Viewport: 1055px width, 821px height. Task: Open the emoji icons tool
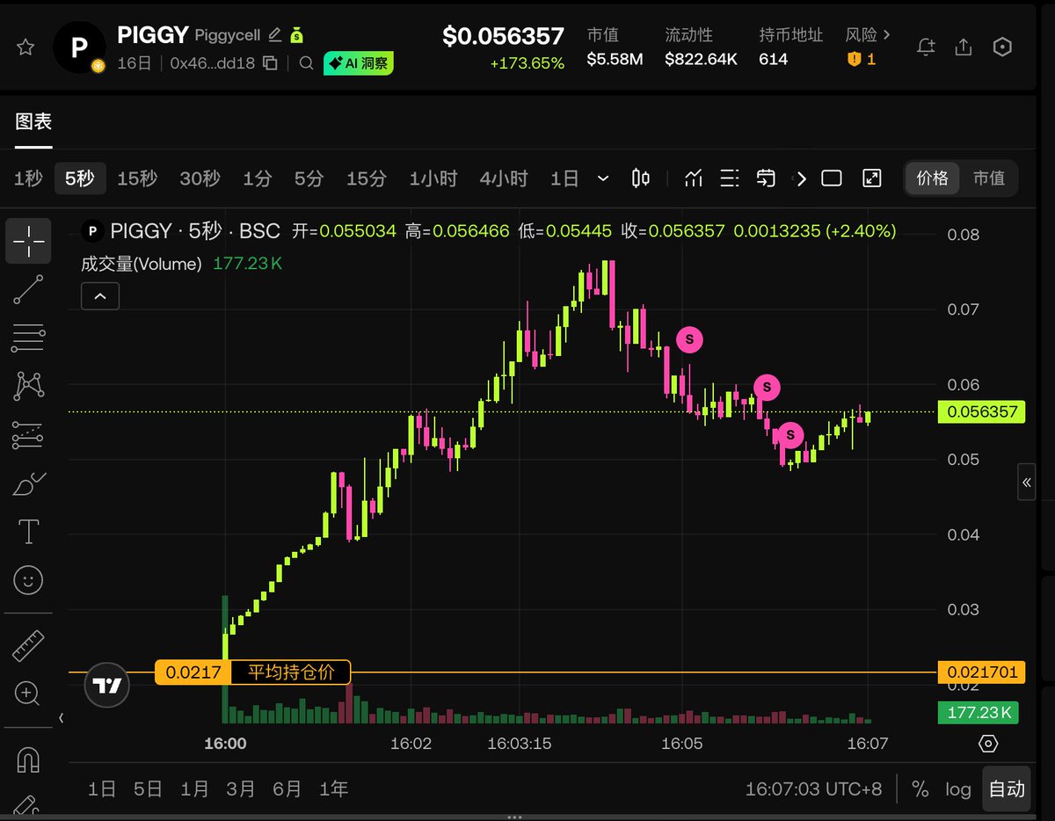click(28, 580)
